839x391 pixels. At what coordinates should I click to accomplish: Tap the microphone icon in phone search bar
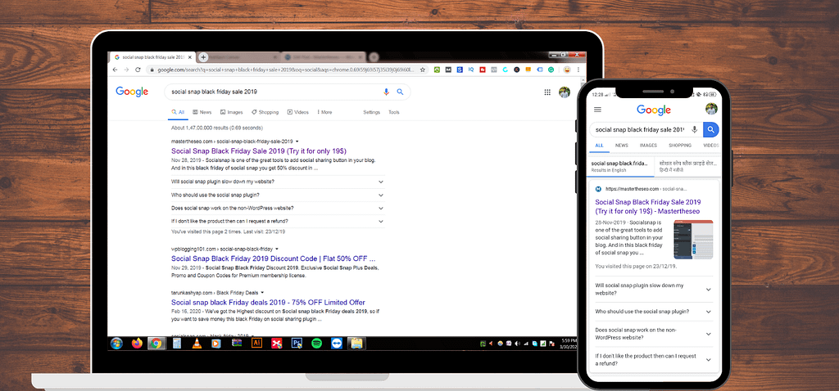(695, 129)
